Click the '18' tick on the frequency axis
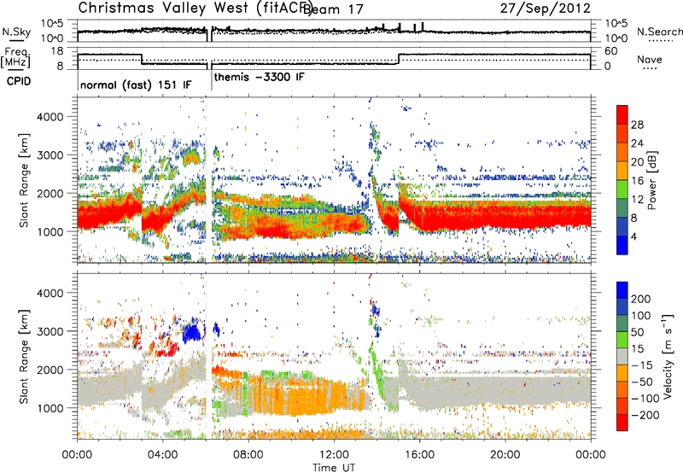The width and height of the screenshot is (683, 473). 57,50
